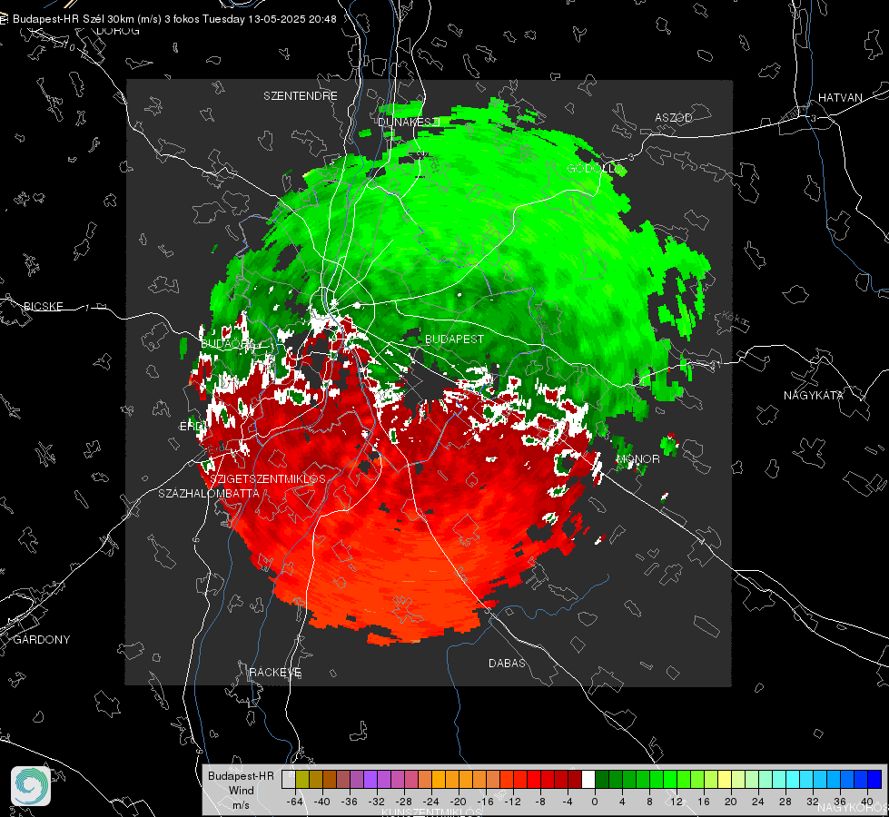Click the SZÁZHALOMBATTA label

pos(209,493)
